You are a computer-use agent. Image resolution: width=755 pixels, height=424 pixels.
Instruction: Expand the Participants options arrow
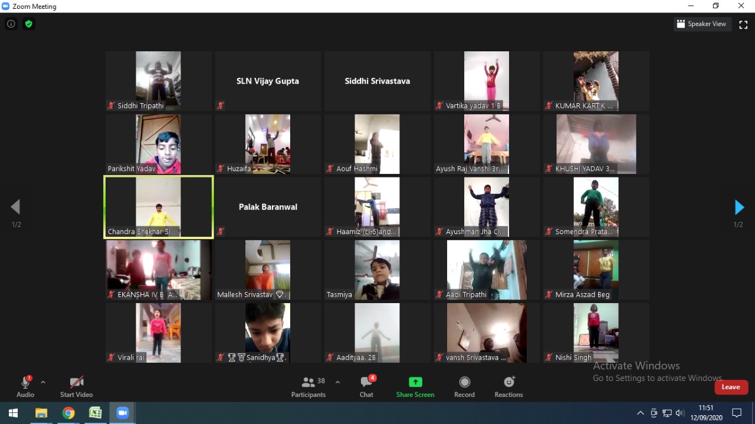click(x=337, y=382)
